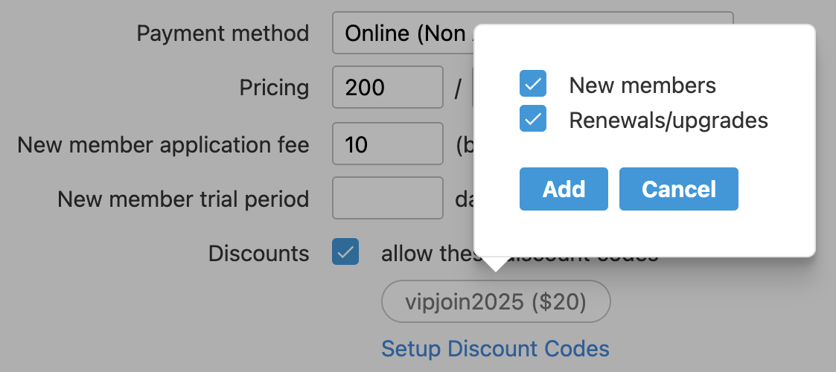The height and width of the screenshot is (372, 836).
Task: Open the Payment method dropdown
Action: 402,33
